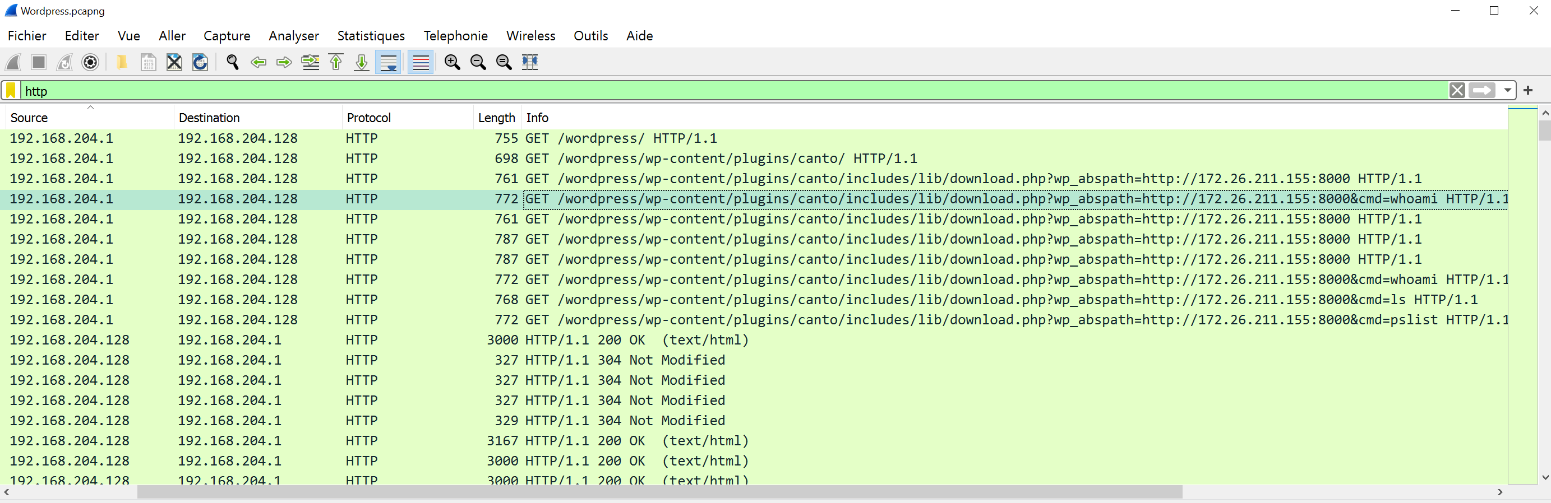Open the Vue menu

(129, 36)
